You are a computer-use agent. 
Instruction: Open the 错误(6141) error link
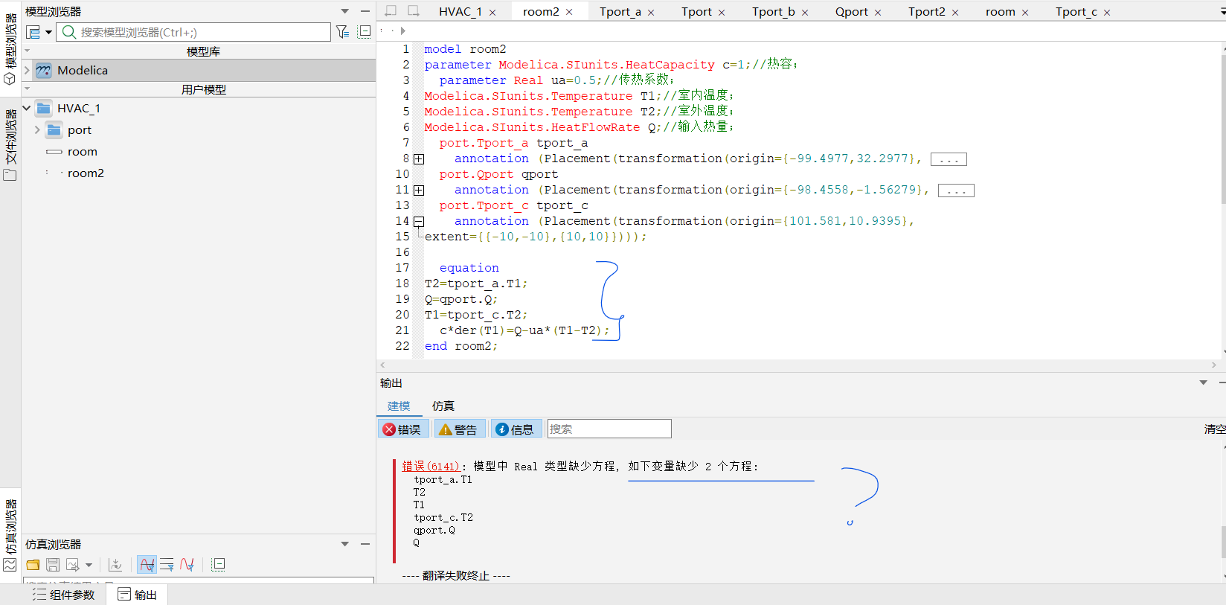(431, 467)
